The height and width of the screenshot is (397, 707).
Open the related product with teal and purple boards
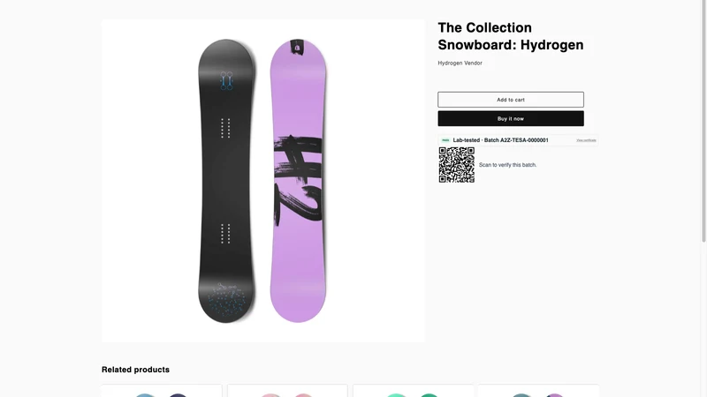click(x=539, y=391)
